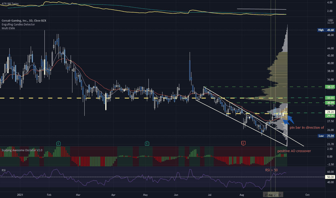Click the Jun label on time axis

(x=176, y=195)
